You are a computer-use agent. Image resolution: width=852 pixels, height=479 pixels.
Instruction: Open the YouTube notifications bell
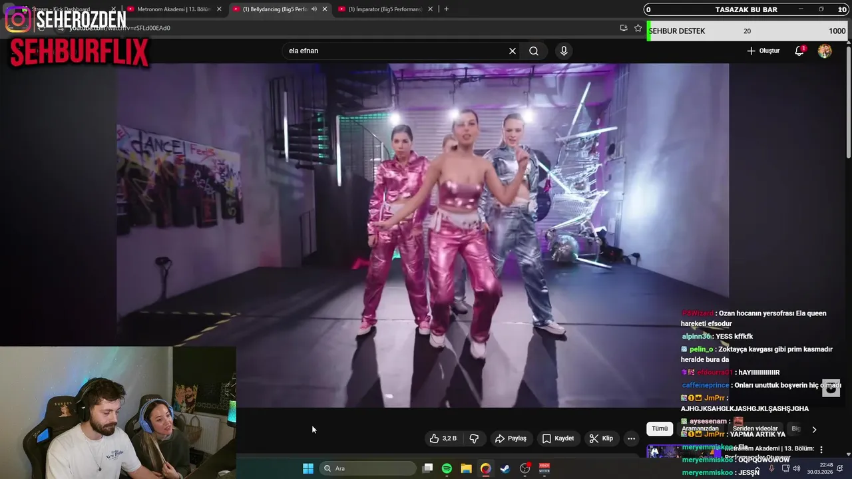point(799,51)
